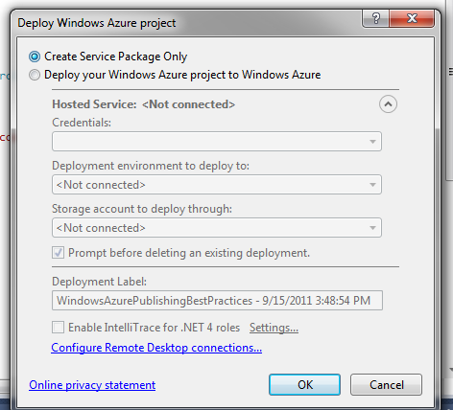Click the help question mark button

[375, 18]
